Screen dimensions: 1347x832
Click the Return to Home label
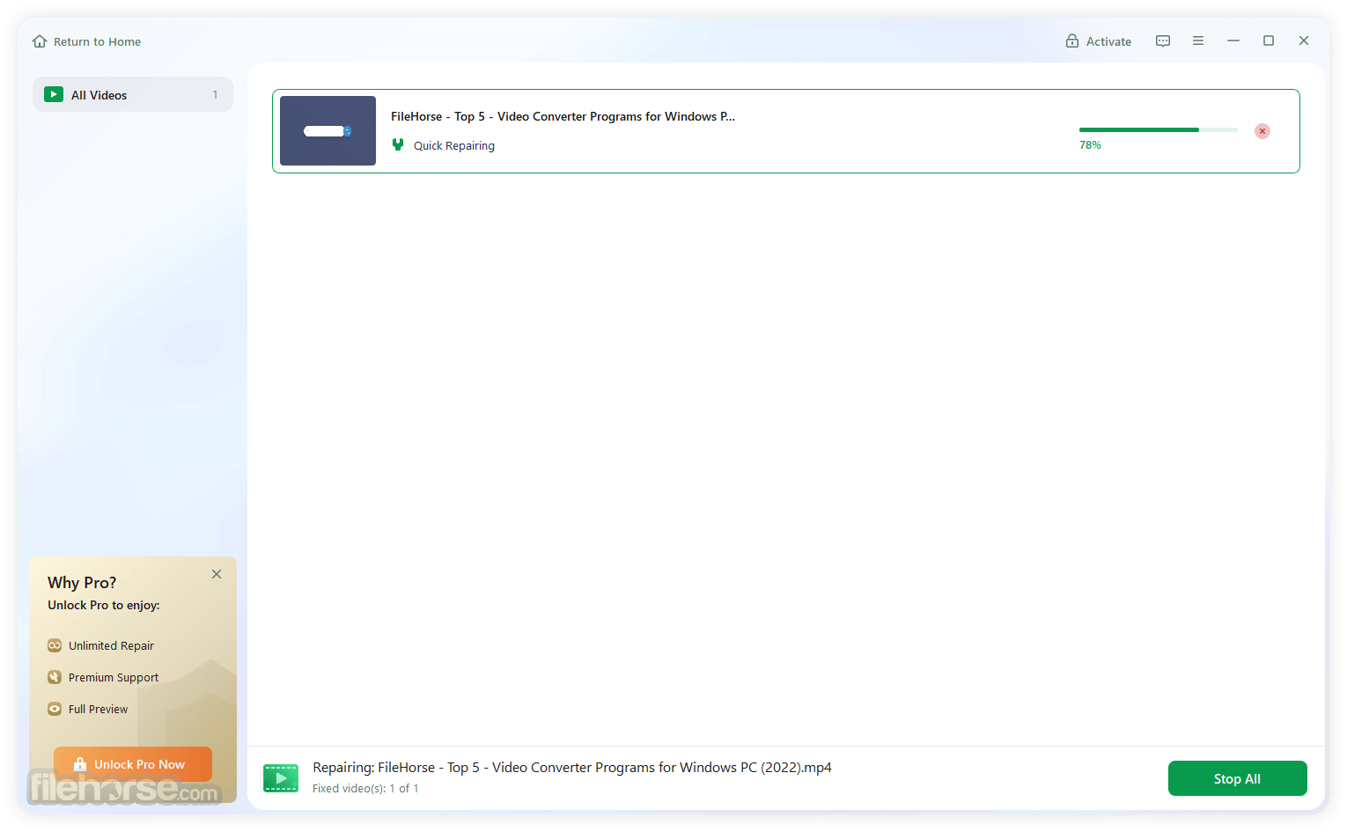point(97,41)
